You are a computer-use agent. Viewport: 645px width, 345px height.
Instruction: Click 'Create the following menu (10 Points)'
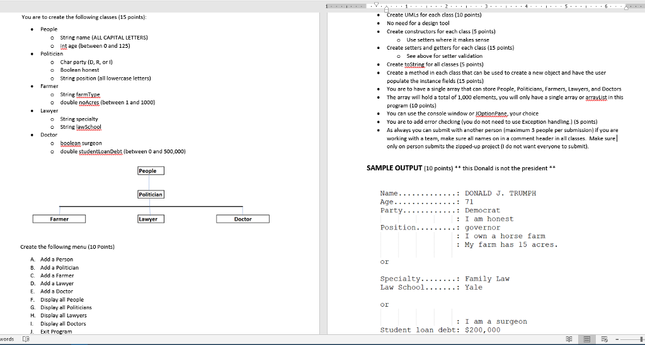click(x=67, y=246)
